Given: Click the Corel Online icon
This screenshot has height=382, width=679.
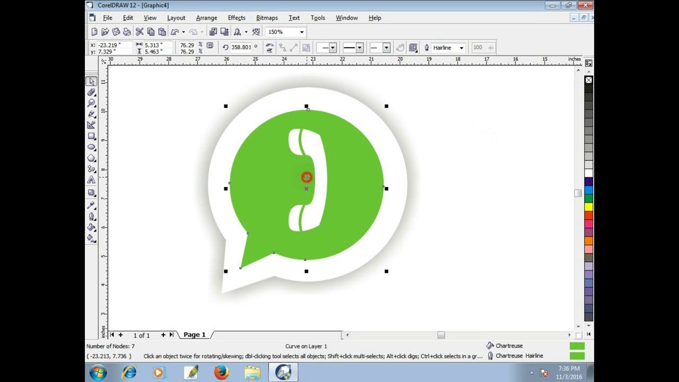Looking at the screenshot, I should [x=257, y=32].
